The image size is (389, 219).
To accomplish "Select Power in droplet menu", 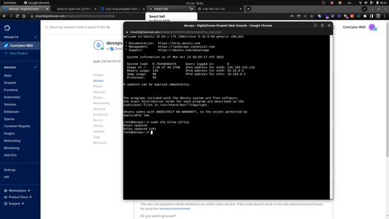I will pyautogui.click(x=97, y=86).
